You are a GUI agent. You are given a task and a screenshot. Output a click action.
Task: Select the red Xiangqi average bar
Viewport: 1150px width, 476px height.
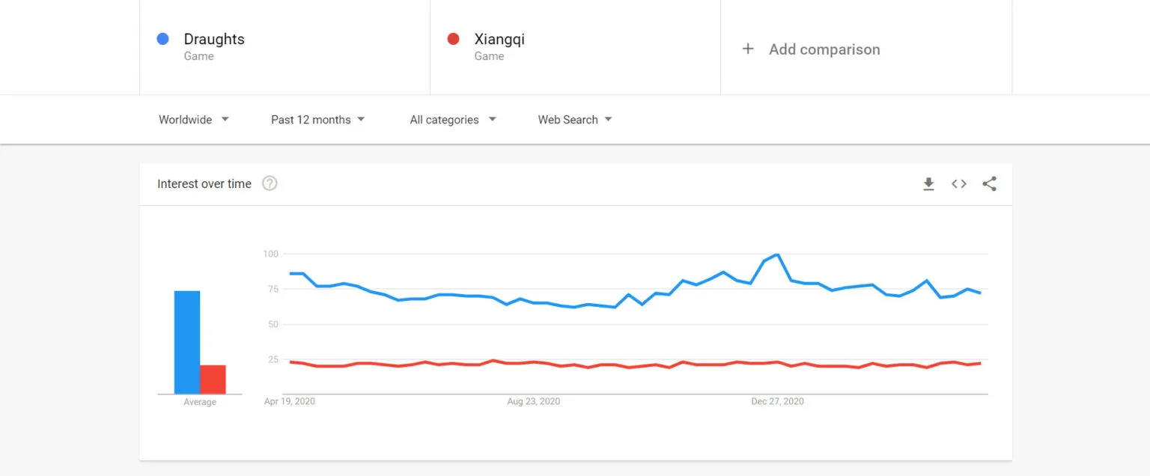point(213,378)
